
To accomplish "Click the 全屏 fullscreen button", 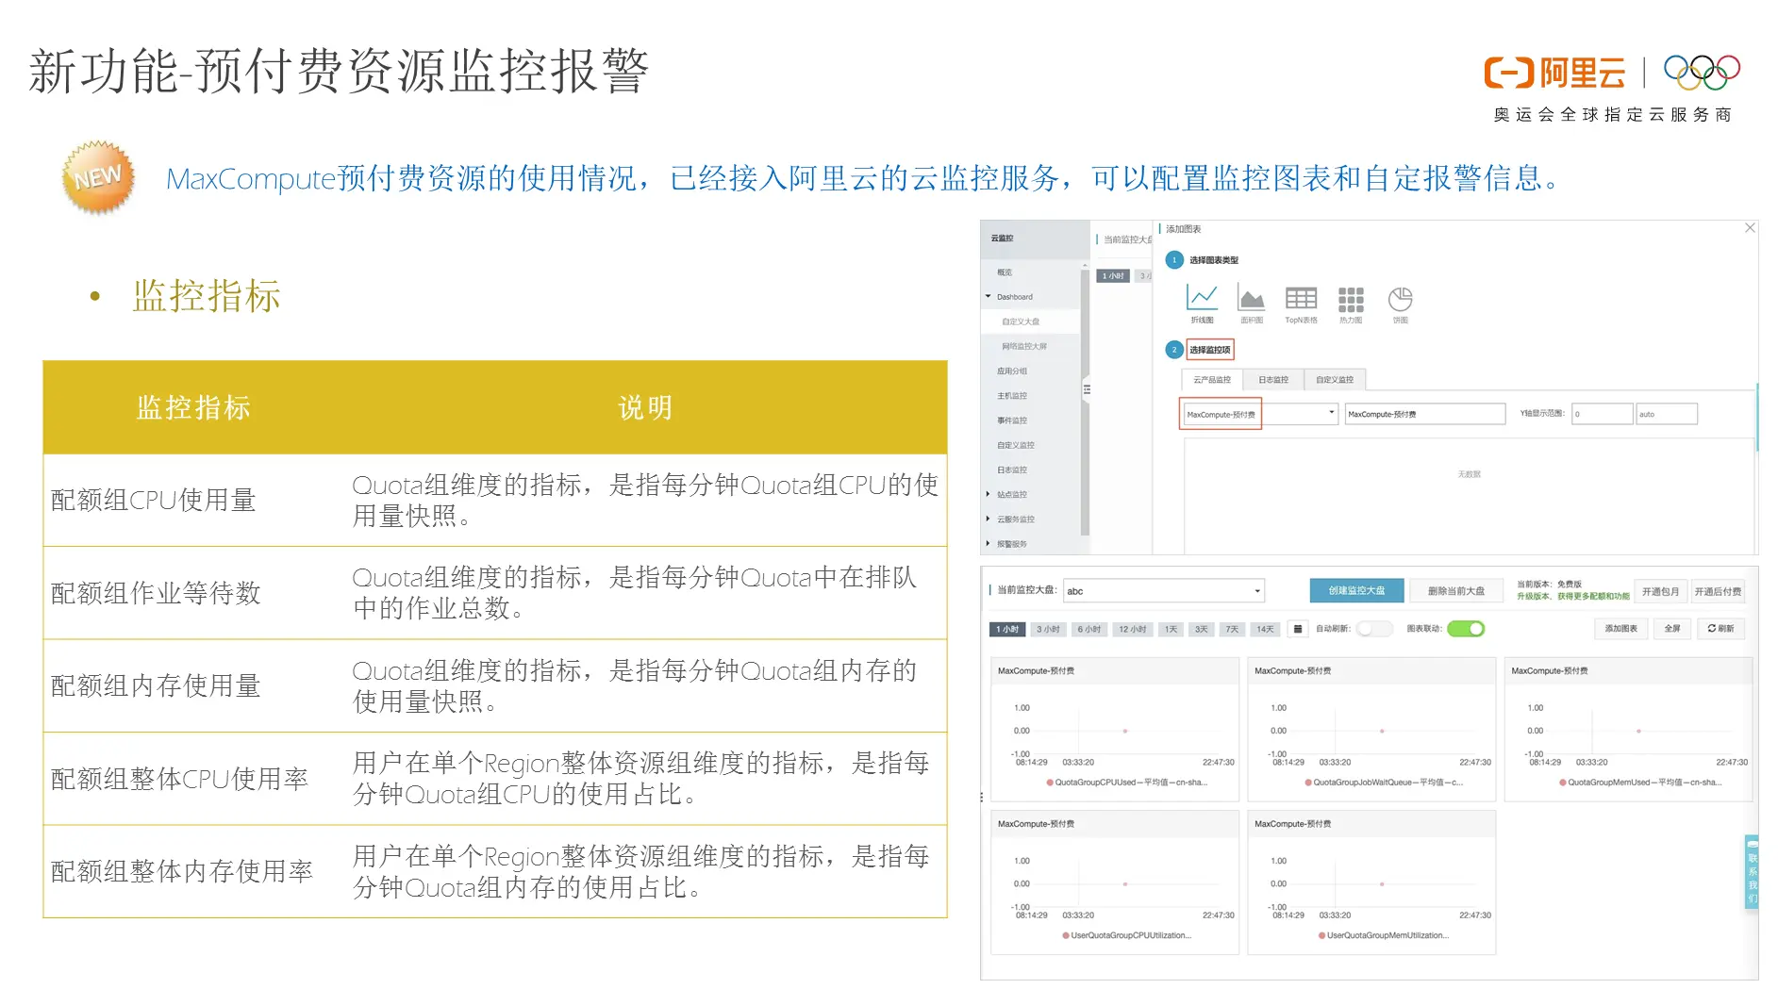I will [1672, 629].
